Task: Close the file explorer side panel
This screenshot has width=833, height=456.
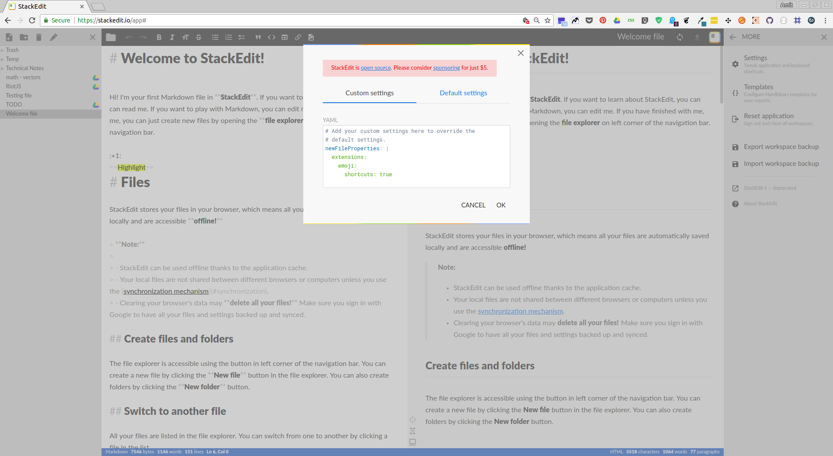Action: pyautogui.click(x=92, y=37)
